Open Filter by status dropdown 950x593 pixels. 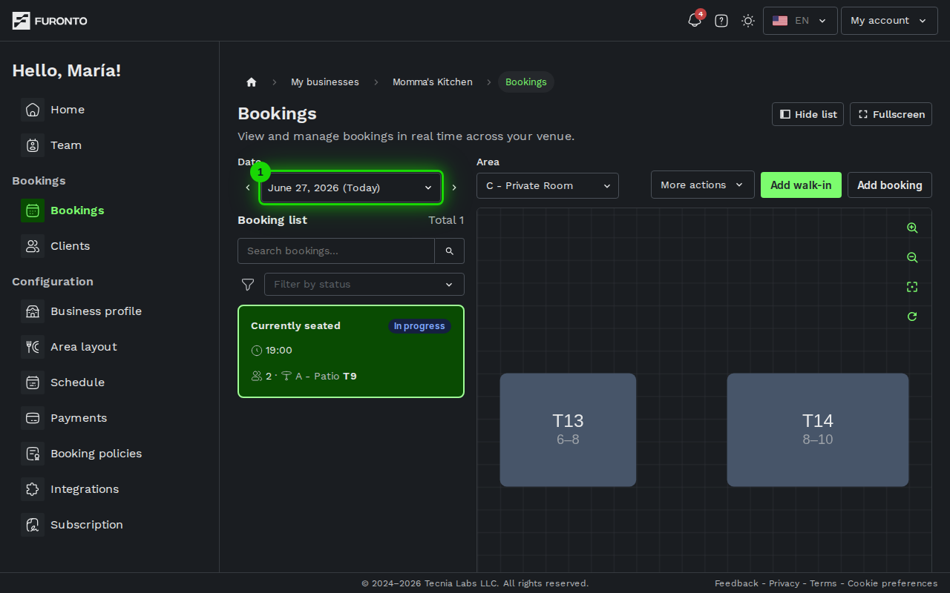click(364, 284)
